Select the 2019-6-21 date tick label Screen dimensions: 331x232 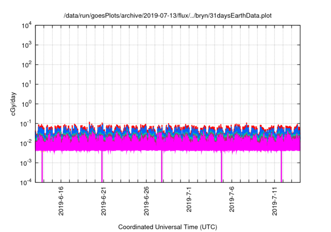[103, 198]
